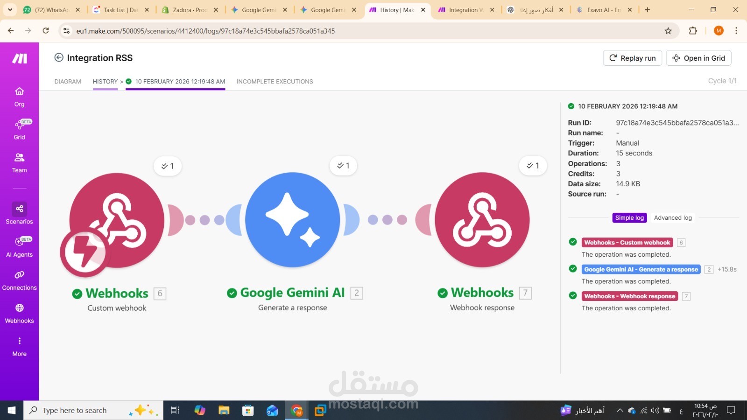
Task: Click module number 6 badge beside Webhooks
Action: [x=160, y=294]
